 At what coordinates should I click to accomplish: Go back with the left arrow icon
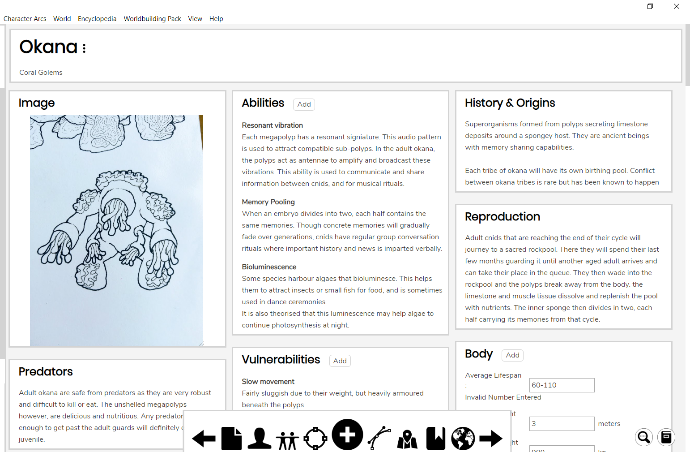pyautogui.click(x=204, y=439)
